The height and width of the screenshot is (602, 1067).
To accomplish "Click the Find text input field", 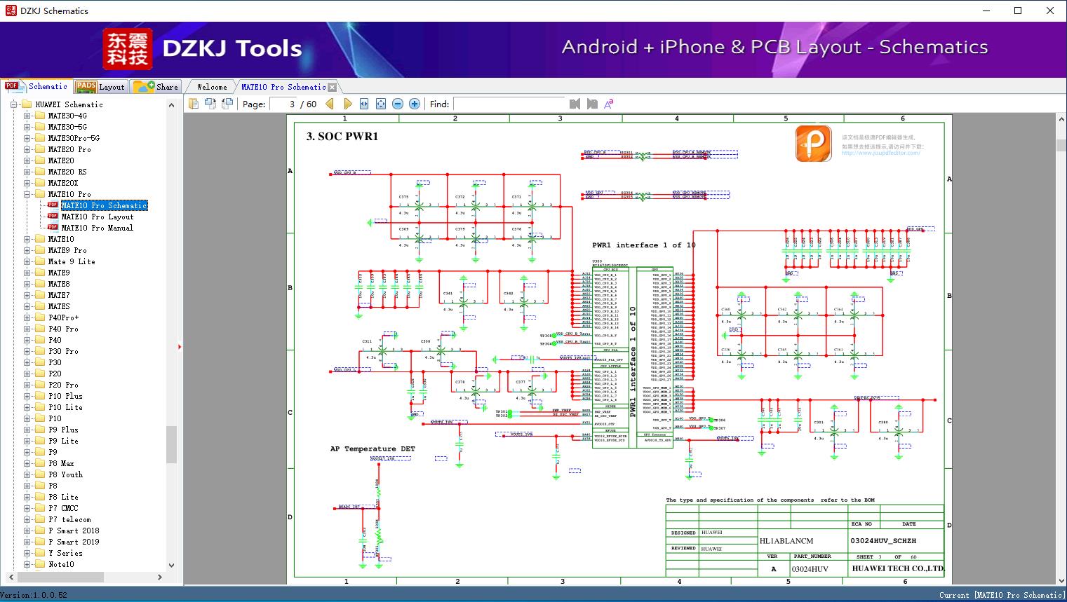I will [x=509, y=104].
